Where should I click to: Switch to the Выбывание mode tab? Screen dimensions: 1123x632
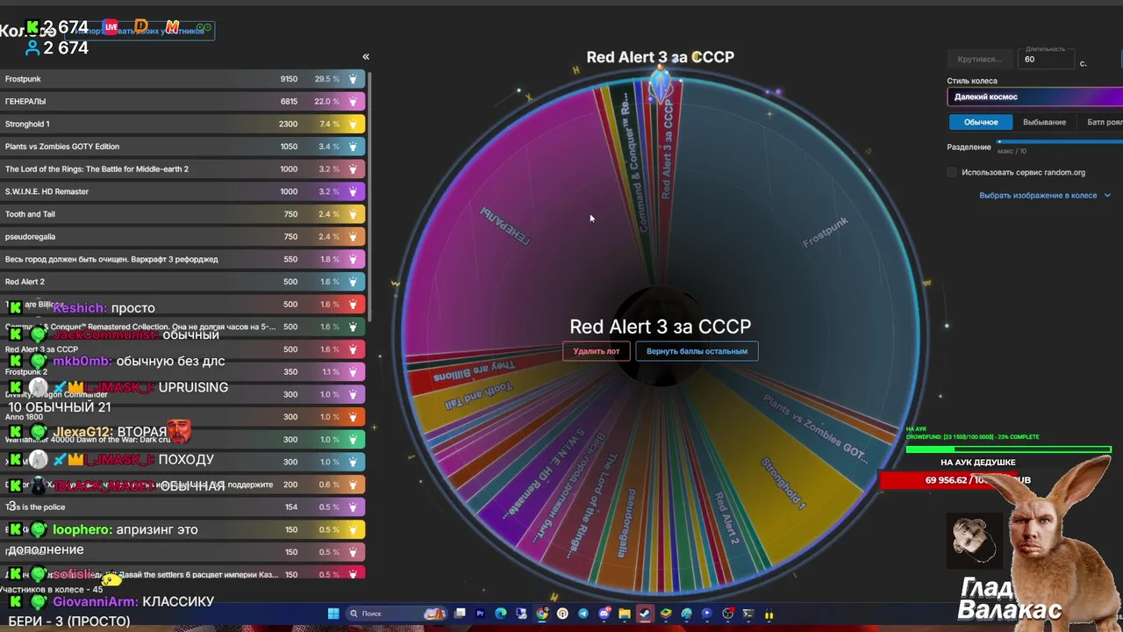1044,122
